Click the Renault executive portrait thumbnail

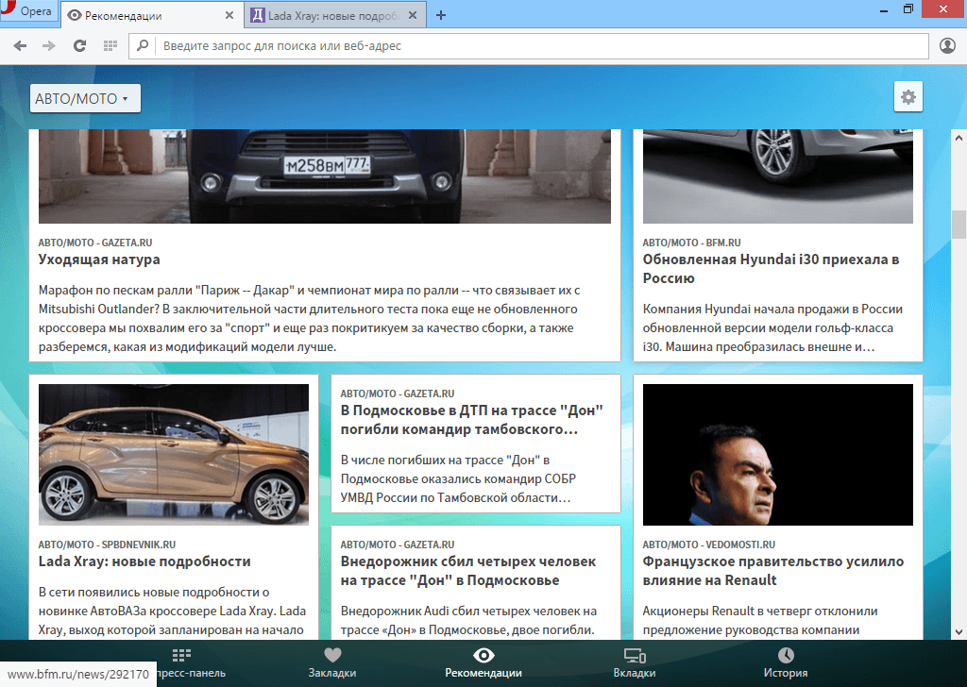tap(778, 455)
